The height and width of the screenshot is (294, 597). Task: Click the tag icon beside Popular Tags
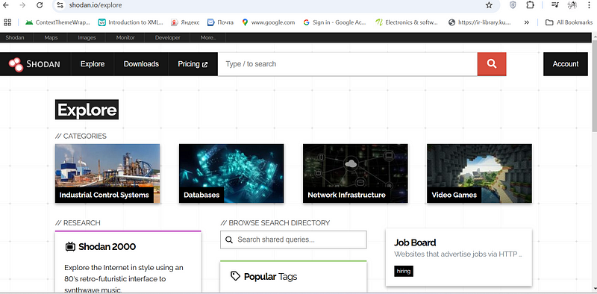coord(236,276)
